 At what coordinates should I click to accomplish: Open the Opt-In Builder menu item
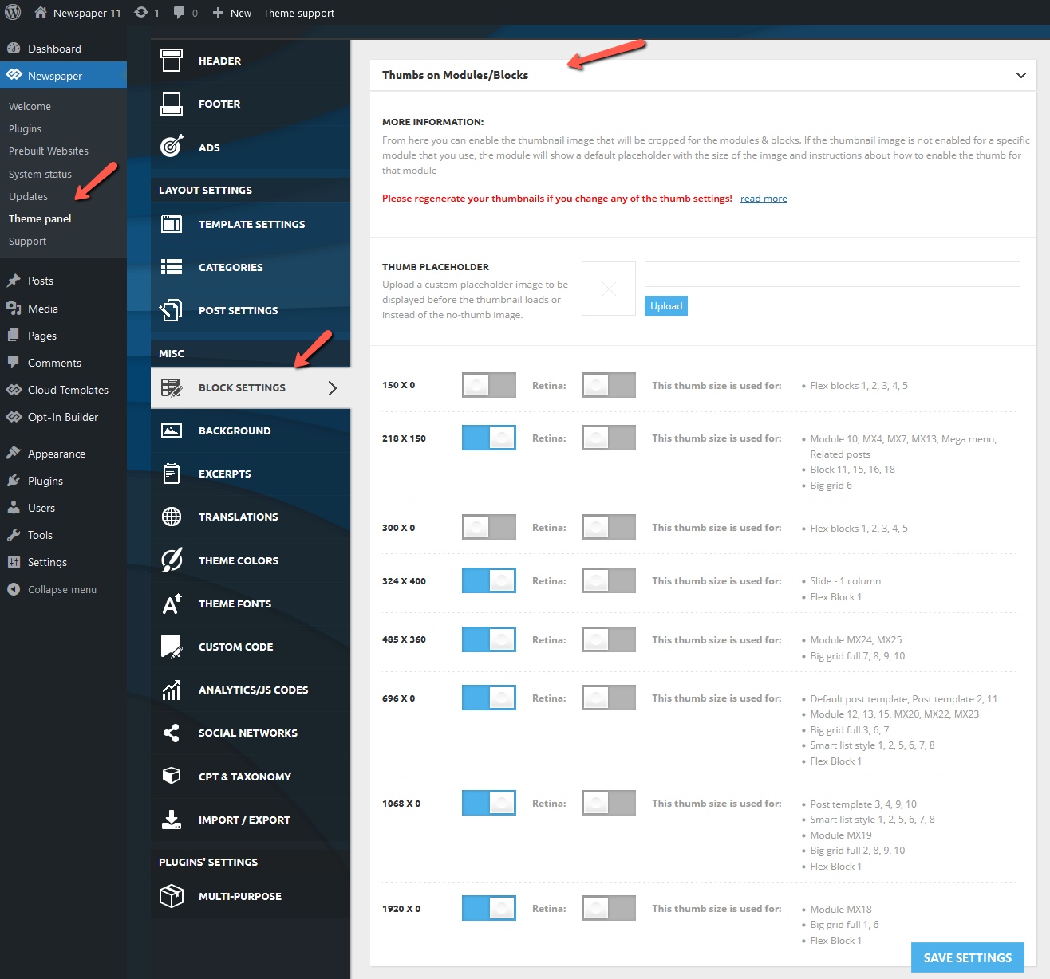pyautogui.click(x=63, y=417)
